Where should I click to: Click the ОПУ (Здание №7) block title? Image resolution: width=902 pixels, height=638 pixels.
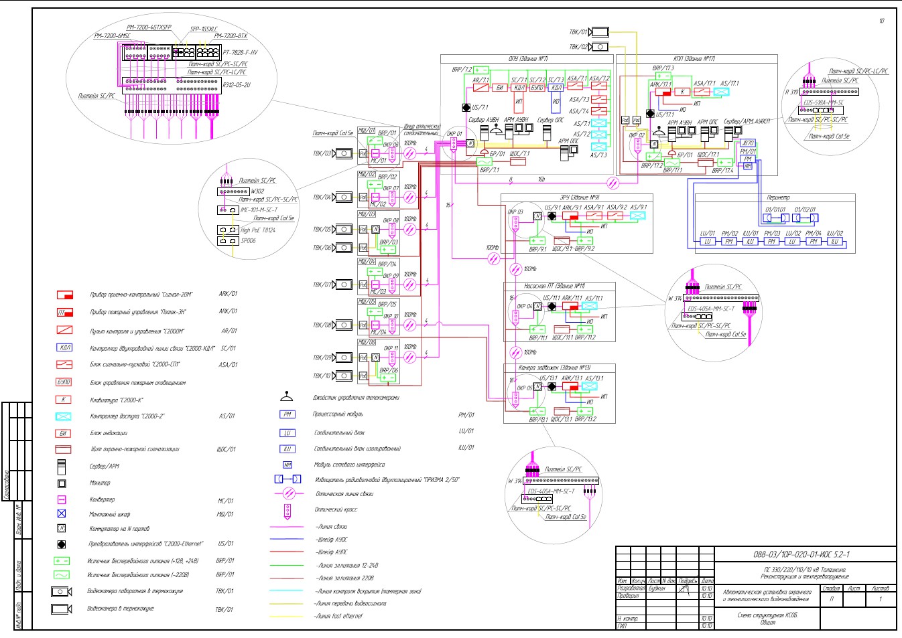529,59
